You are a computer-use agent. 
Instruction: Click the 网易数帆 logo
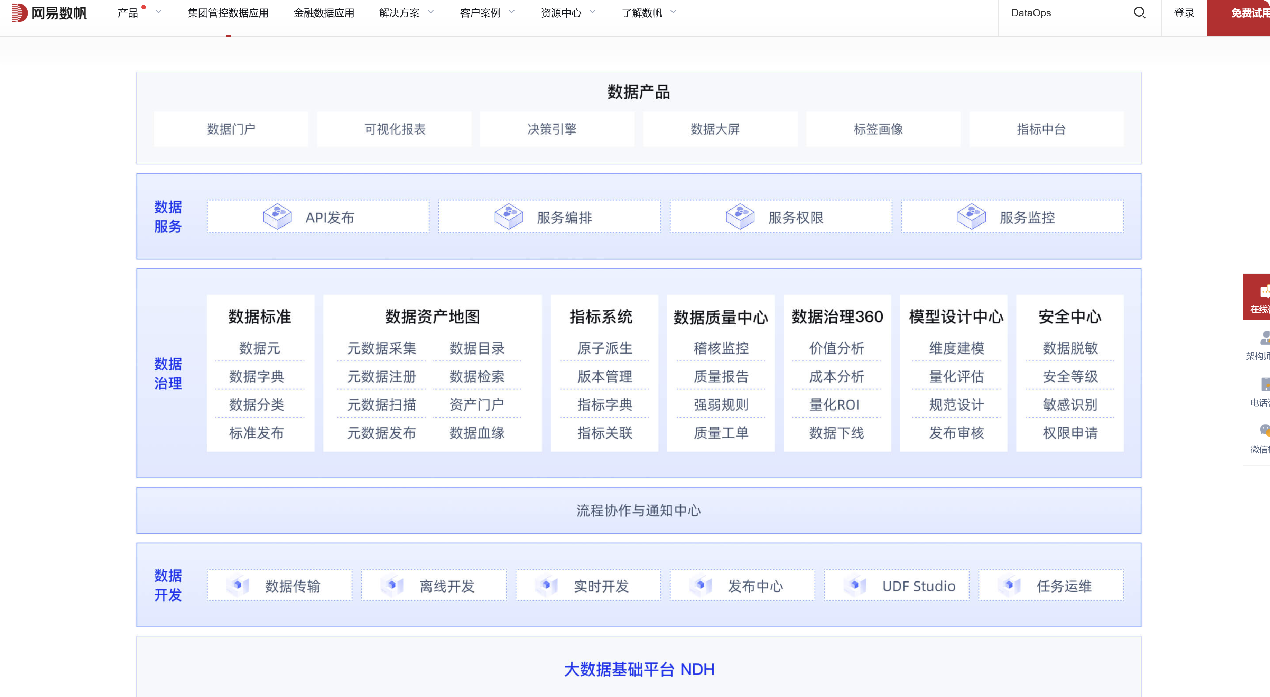(x=49, y=13)
